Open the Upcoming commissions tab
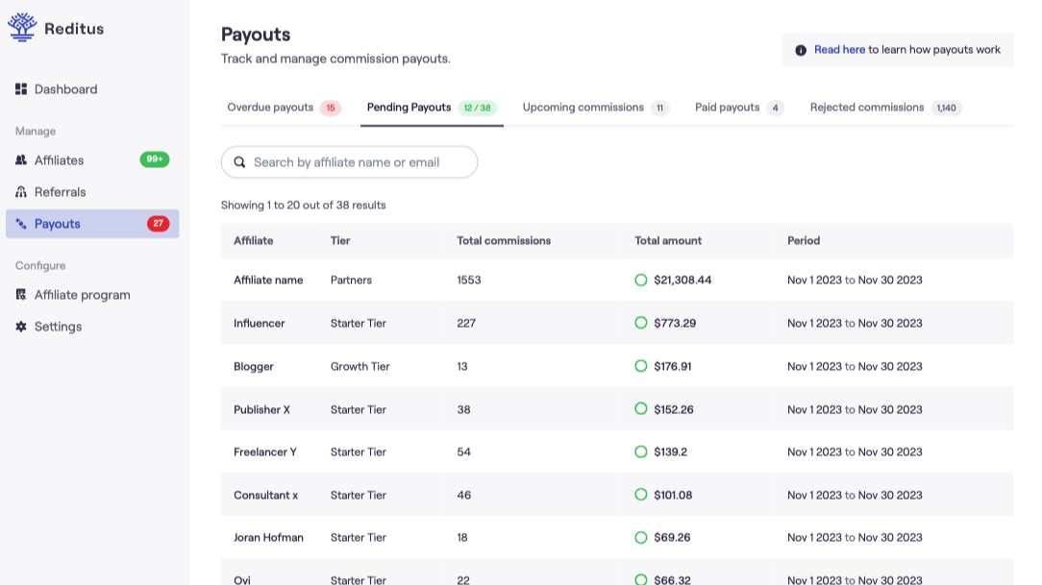Image resolution: width=1042 pixels, height=585 pixels. (583, 108)
